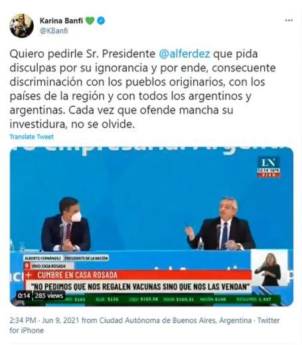Click the LN channel logo in video
The image size is (302, 345).
click(269, 167)
